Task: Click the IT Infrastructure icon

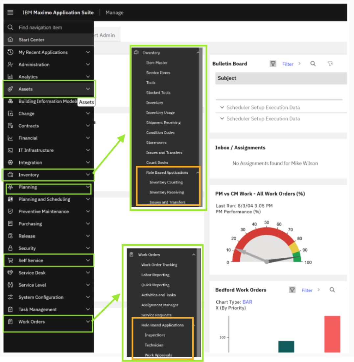Action: pos(11,150)
